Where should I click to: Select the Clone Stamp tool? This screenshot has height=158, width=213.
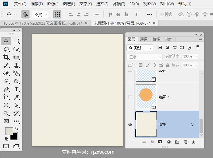coord(17,65)
